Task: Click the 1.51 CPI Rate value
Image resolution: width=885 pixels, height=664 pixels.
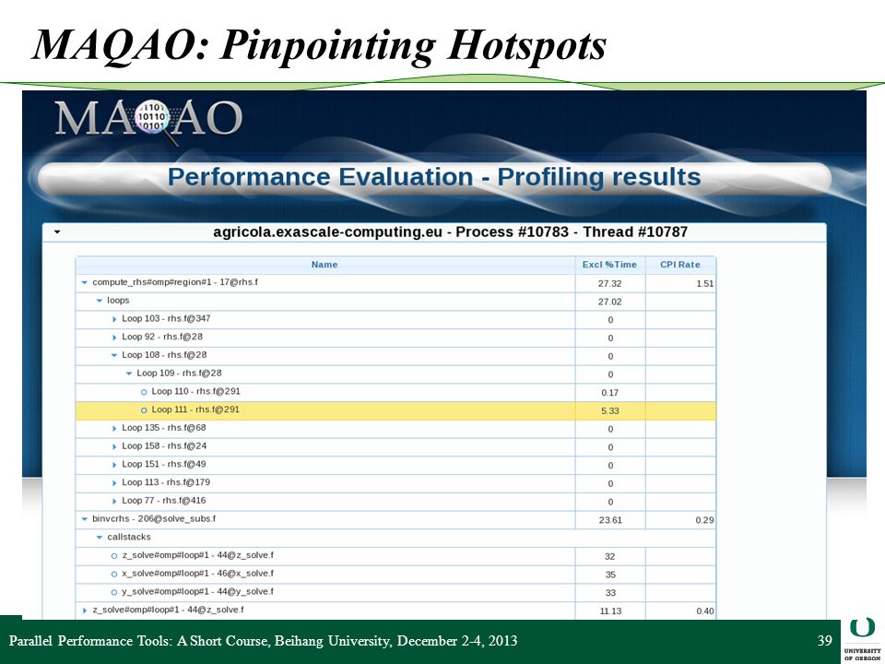Action: [704, 283]
